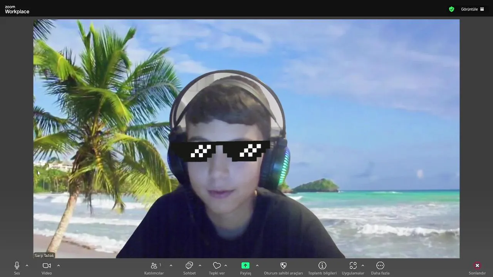
Task: Click the green encryption shield icon
Action: pos(451,9)
